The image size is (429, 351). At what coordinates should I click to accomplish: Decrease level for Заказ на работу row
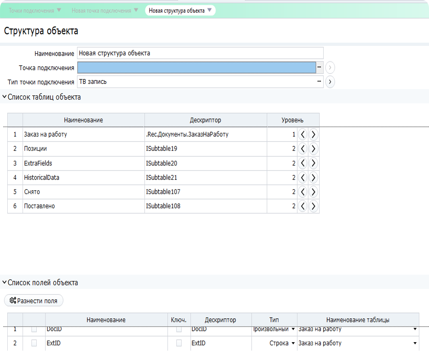point(303,135)
